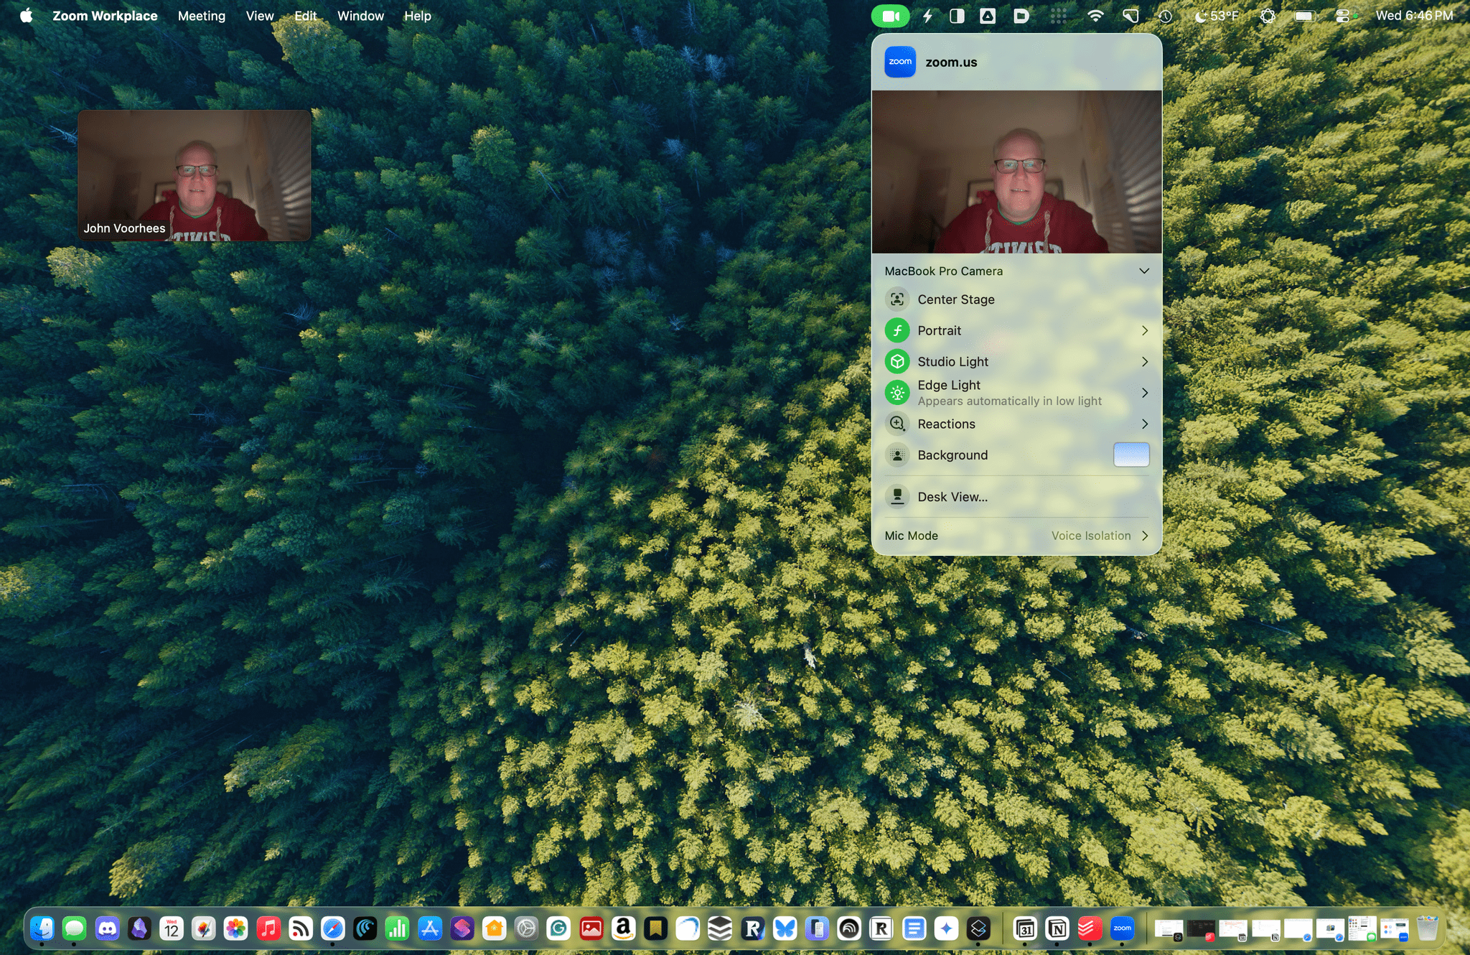Click the Background image swatch

click(x=1131, y=455)
